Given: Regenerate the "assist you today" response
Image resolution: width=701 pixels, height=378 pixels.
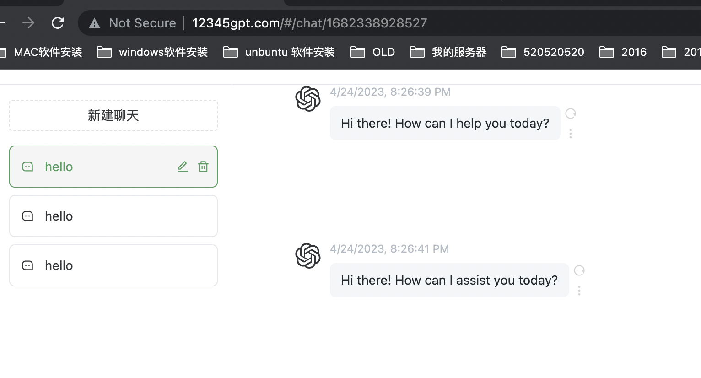Looking at the screenshot, I should pos(579,270).
